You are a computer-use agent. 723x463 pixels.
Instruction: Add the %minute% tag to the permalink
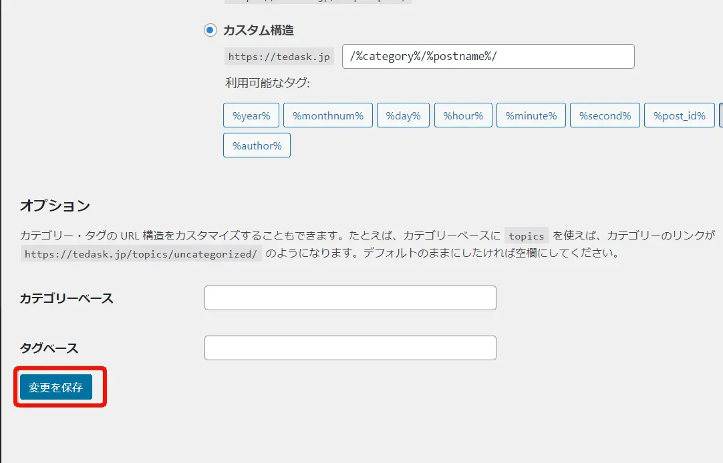tap(531, 115)
